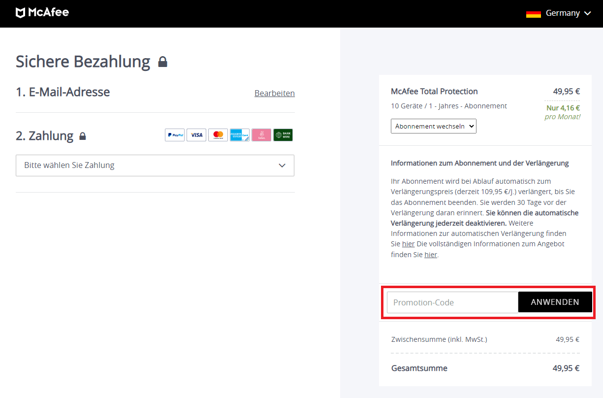Open the 'Abonnement wechseln' dropdown

click(x=434, y=126)
